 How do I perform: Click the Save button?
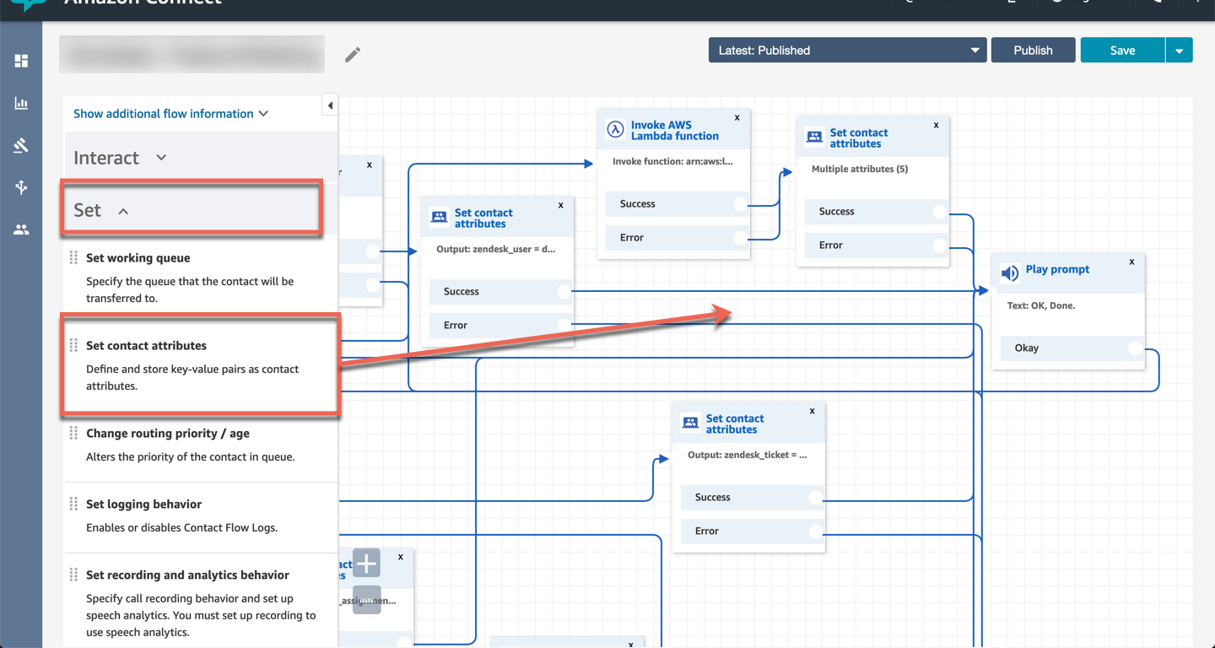(x=1122, y=51)
